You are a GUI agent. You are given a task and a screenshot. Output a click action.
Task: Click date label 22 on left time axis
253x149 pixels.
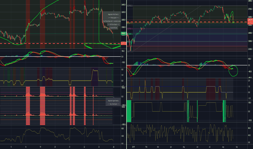click(x=84, y=147)
